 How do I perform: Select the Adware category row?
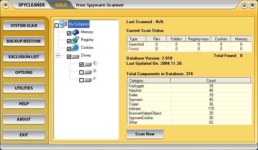pyautogui.click(x=189, y=109)
